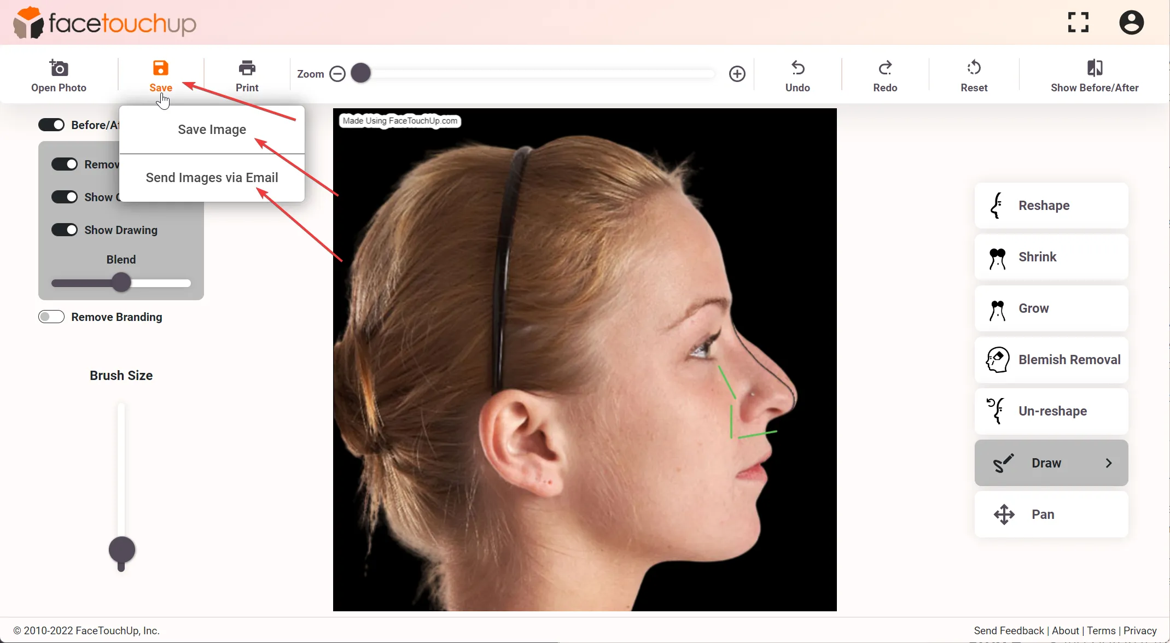The image size is (1170, 643).
Task: Select the Grow tool
Action: point(1050,308)
